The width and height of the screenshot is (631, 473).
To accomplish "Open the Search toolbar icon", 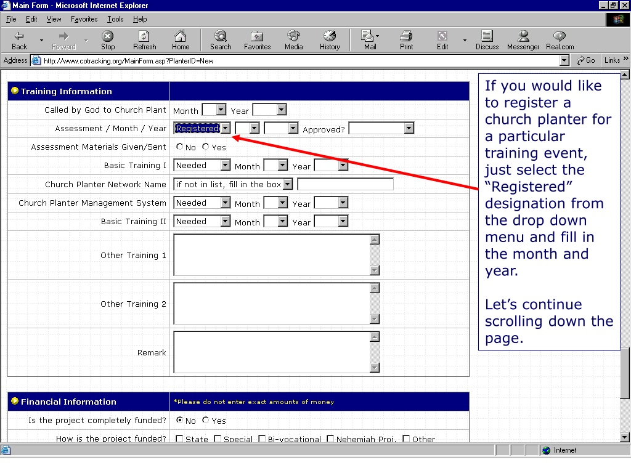I will (x=221, y=40).
